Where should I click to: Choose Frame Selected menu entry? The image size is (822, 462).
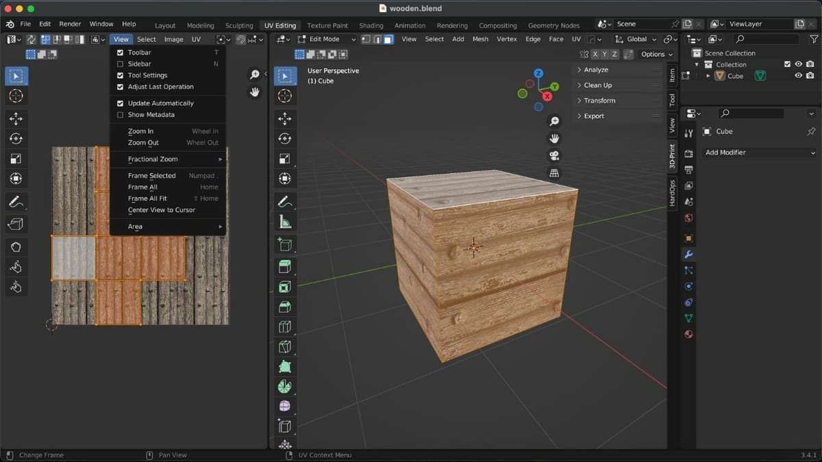coord(168,176)
